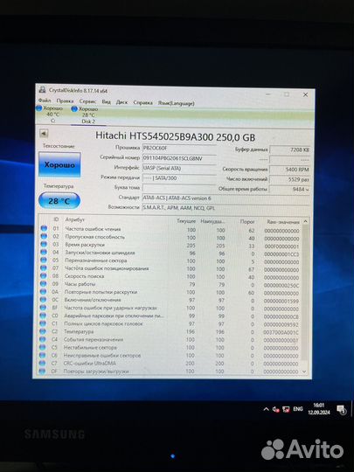This screenshot has height=472, width=354.
Task: Select Неисправимые ошибки секторов row text
Action: pos(102,356)
